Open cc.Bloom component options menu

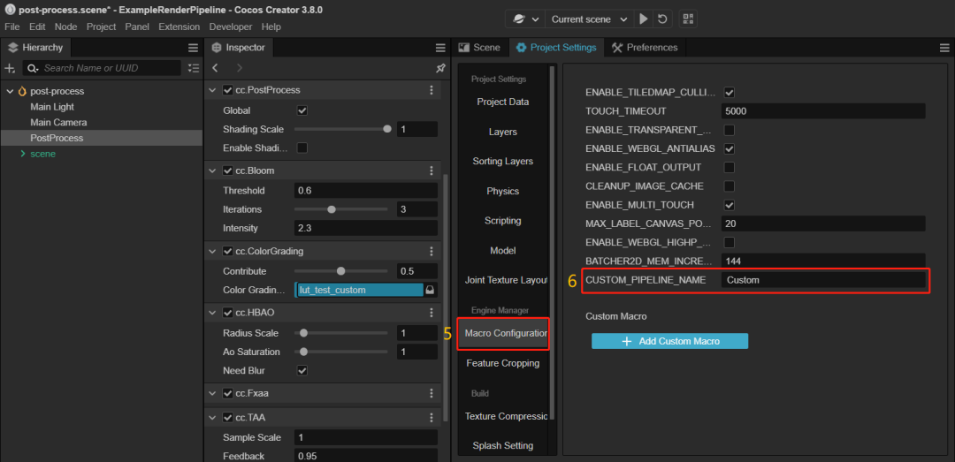point(432,170)
